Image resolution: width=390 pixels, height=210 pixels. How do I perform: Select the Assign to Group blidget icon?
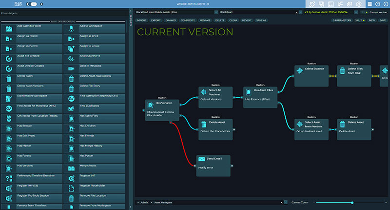point(71,49)
